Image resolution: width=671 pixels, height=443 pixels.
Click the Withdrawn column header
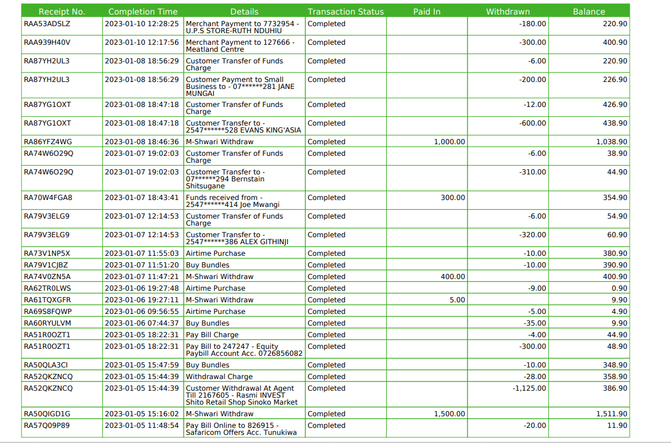coord(508,11)
